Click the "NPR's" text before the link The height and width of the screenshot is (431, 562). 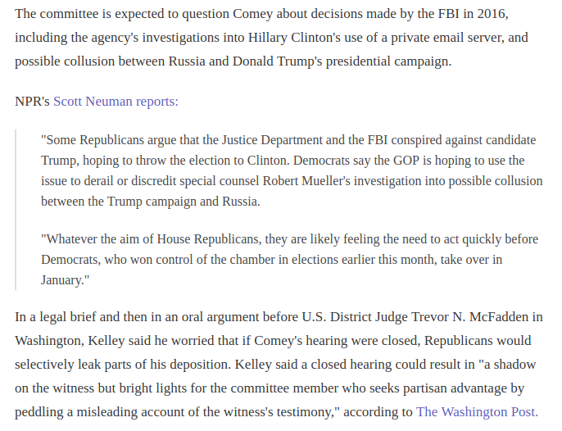(x=32, y=102)
